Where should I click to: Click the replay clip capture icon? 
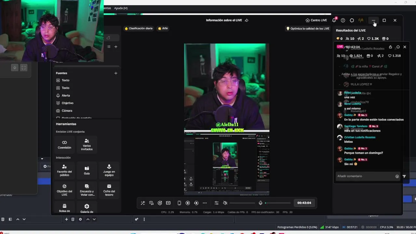pyautogui.click(x=196, y=203)
